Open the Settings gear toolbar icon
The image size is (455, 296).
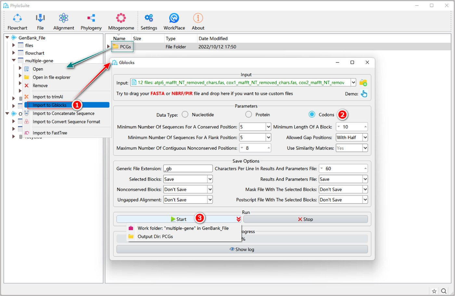pyautogui.click(x=149, y=18)
